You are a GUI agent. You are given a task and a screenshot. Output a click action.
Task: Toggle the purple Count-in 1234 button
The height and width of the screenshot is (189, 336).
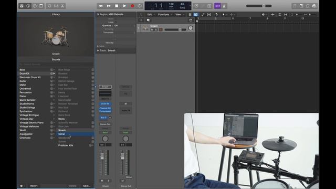(217, 6)
